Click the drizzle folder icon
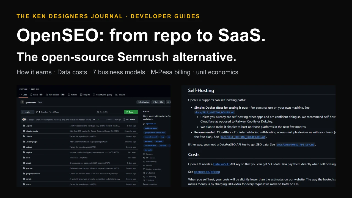 coord(24,163)
